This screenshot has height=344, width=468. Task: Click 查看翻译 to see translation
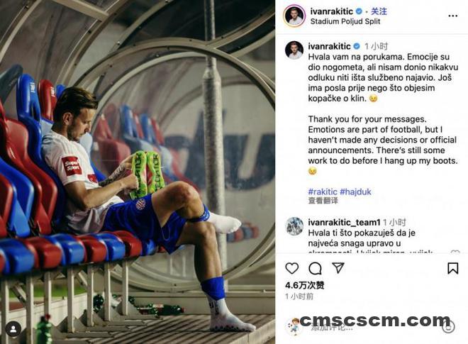pos(323,201)
